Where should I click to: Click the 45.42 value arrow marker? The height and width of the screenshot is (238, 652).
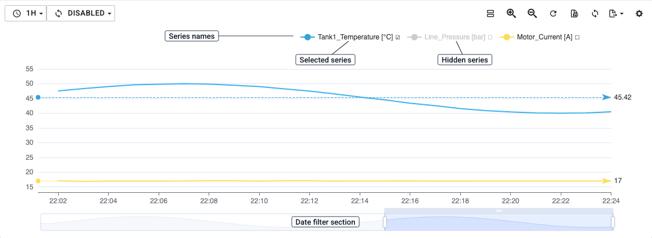[607, 97]
